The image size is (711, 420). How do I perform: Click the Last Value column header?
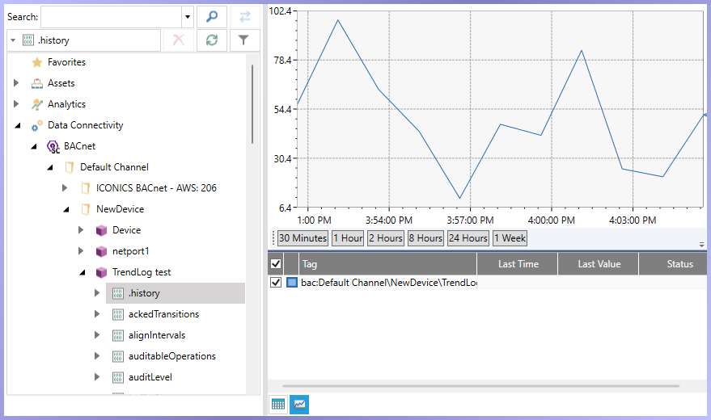click(x=599, y=264)
